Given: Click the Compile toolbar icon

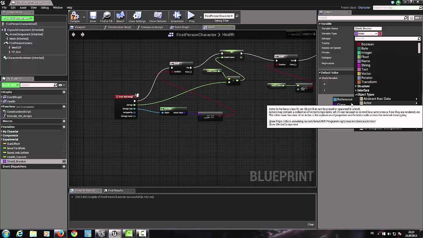Looking at the screenshot, I should point(75,16).
